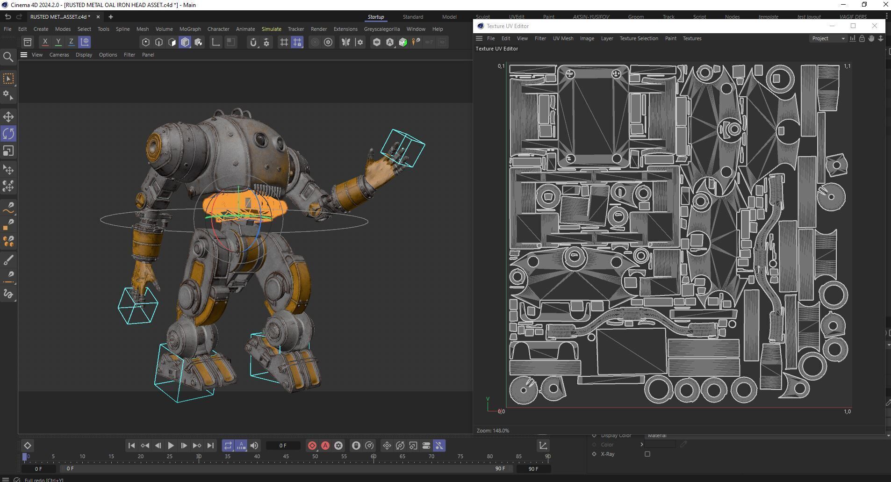Tick the X-Ray checkbox
This screenshot has height=482, width=891.
[647, 454]
